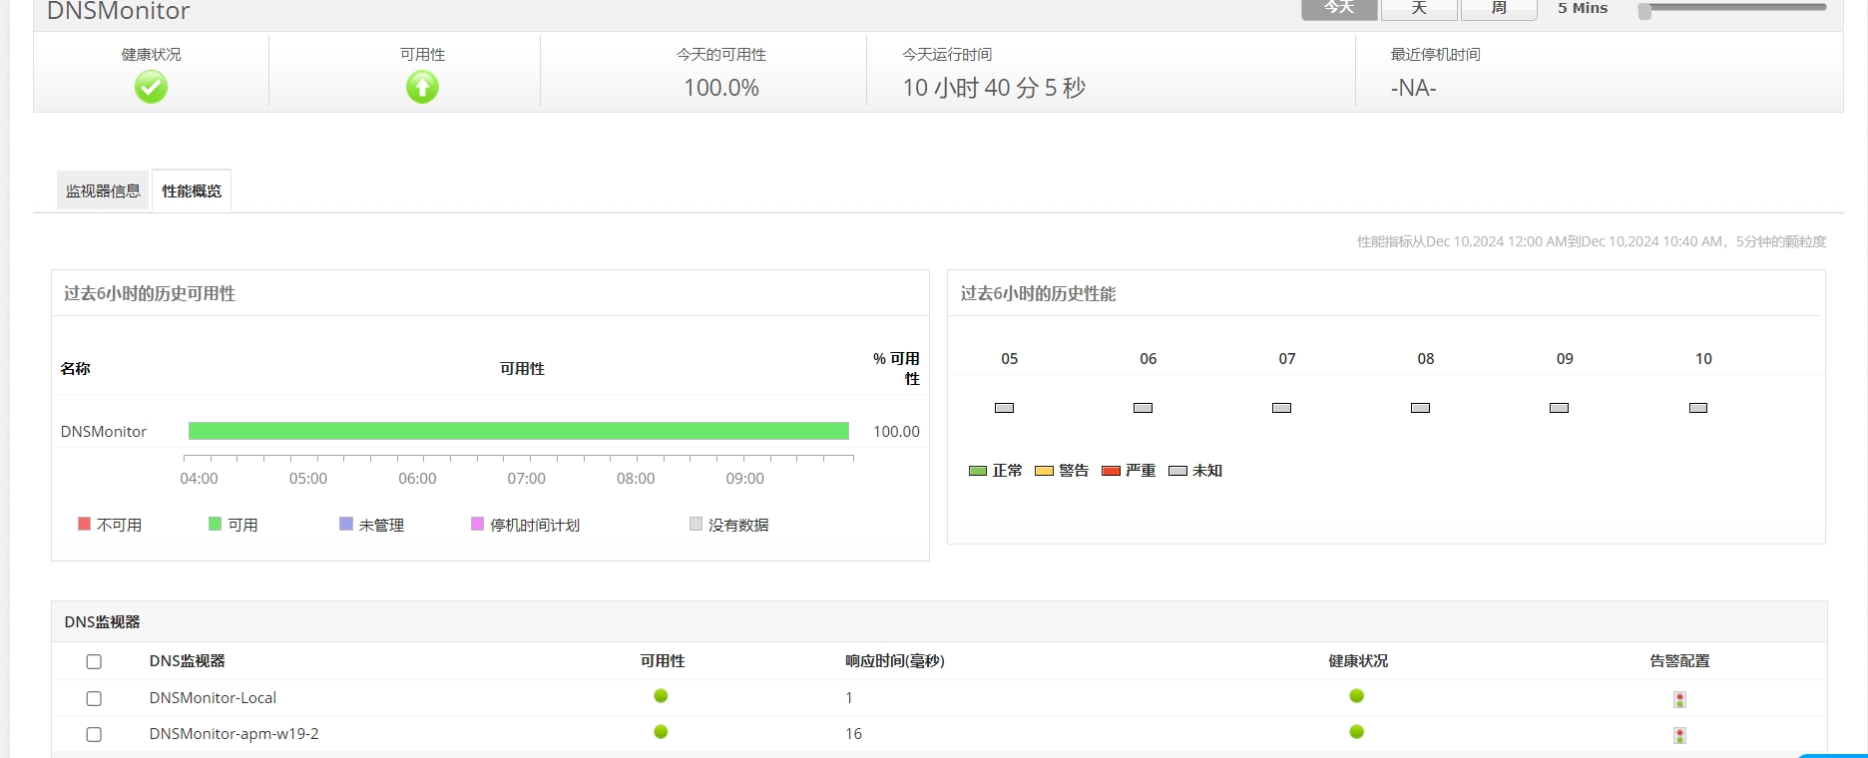The width and height of the screenshot is (1868, 758).
Task: Click the red 不可用 legend swatch
Action: pos(84,524)
